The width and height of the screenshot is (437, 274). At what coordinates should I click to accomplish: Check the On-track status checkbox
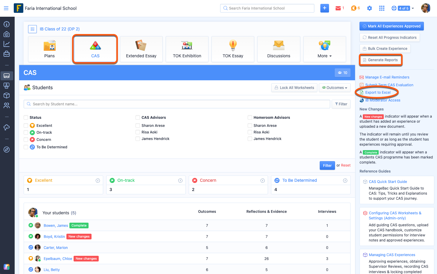coord(26,132)
